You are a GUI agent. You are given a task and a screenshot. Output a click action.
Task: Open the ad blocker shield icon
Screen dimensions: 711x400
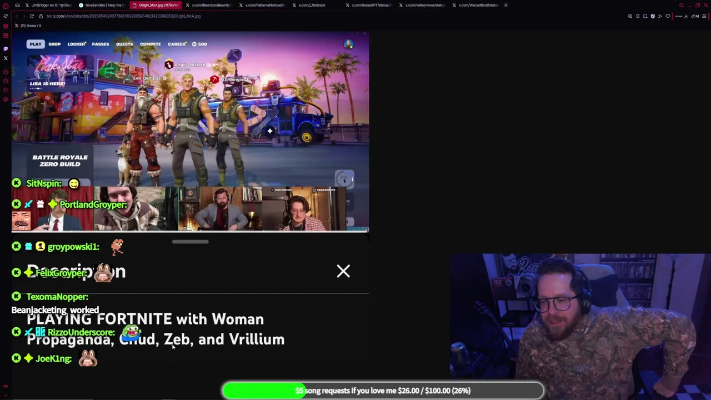click(653, 16)
